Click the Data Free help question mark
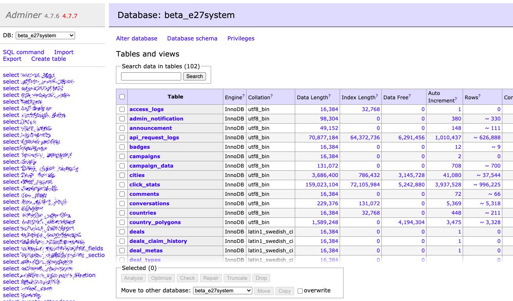The image size is (513, 301). (x=410, y=96)
